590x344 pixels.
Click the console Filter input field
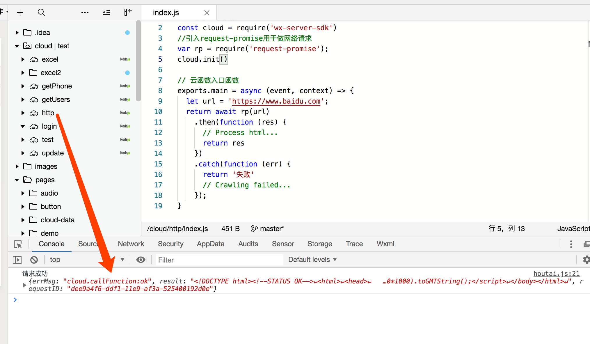pos(219,260)
